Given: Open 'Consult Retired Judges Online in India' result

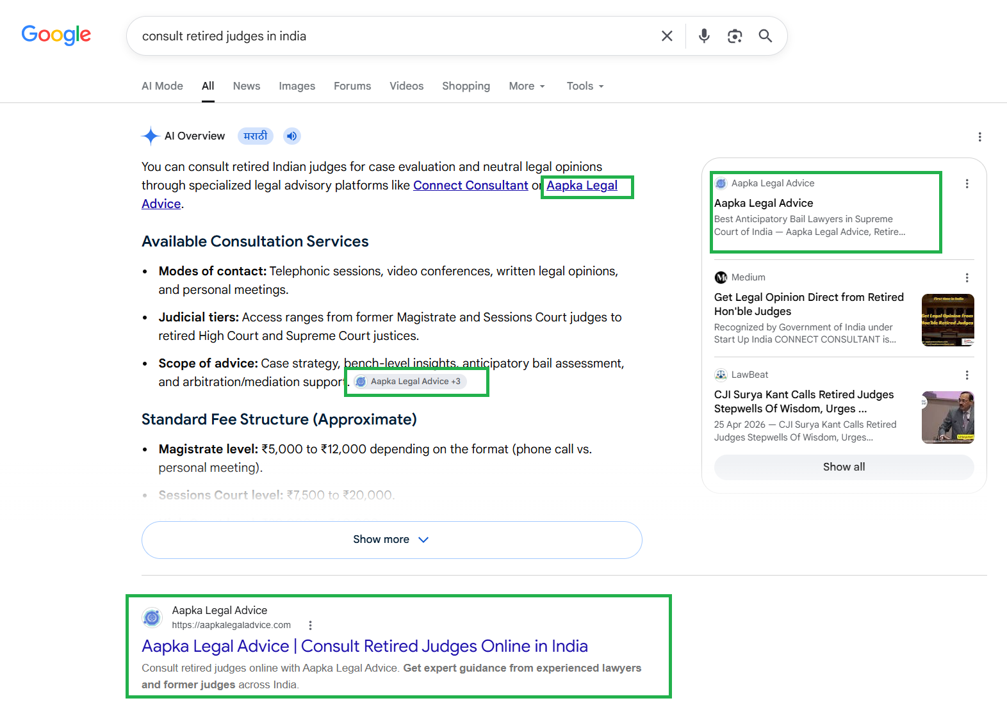Looking at the screenshot, I should point(364,646).
